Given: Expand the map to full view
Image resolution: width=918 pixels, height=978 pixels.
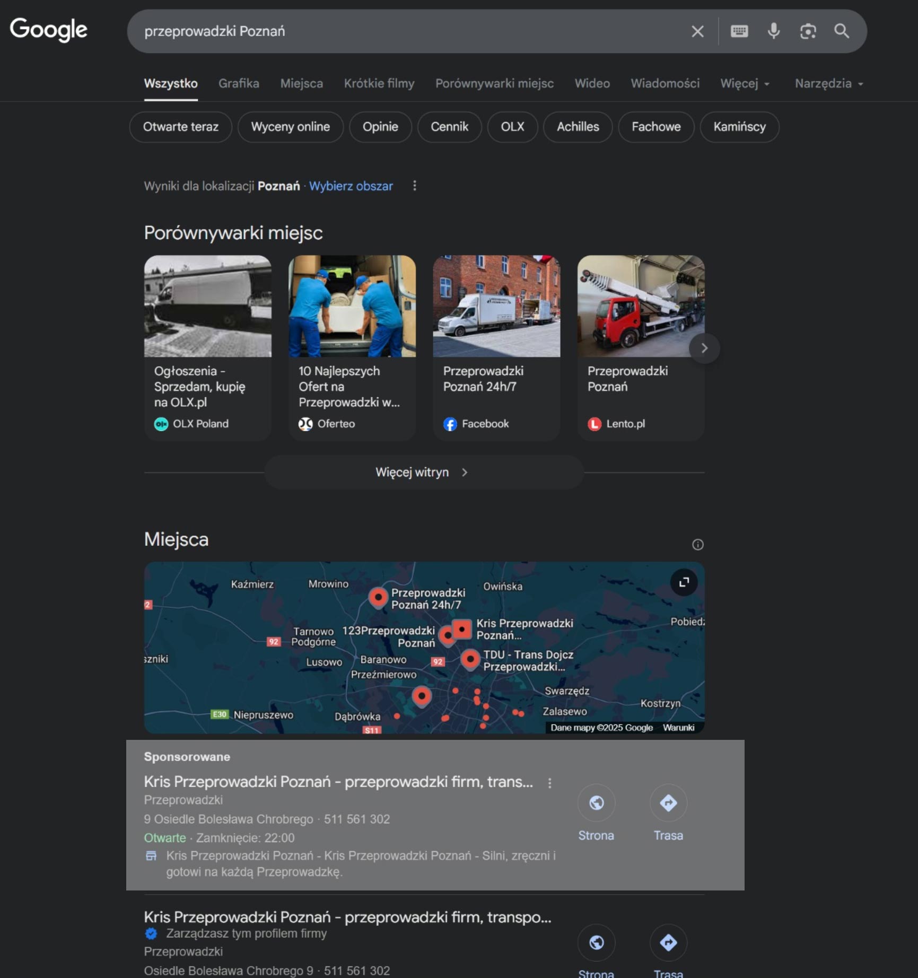Looking at the screenshot, I should pos(684,582).
